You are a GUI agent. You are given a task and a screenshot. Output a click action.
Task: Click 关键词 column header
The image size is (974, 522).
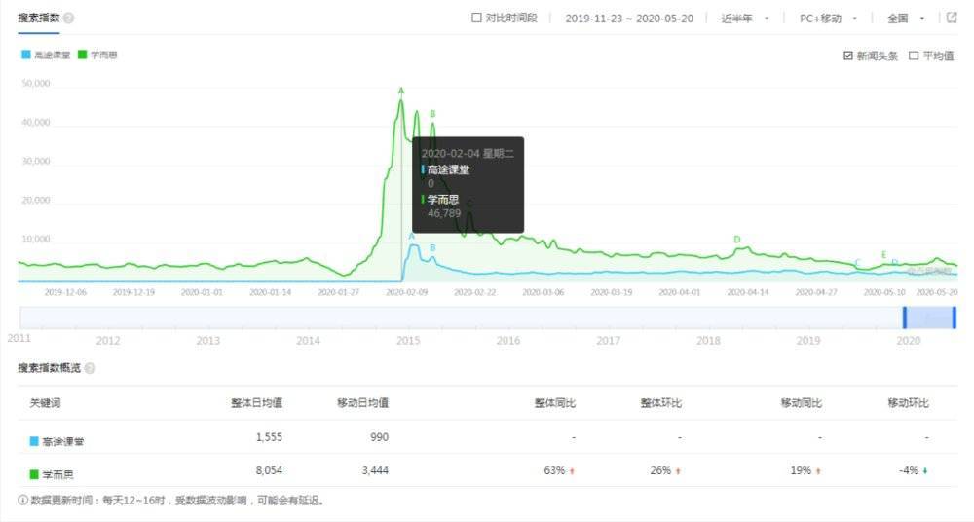tap(46, 402)
